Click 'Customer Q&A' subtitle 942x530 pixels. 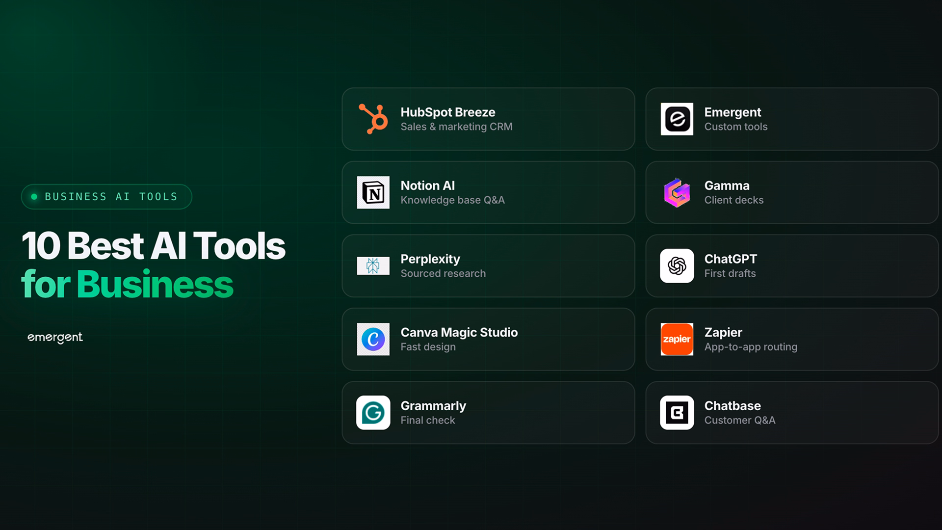click(739, 421)
